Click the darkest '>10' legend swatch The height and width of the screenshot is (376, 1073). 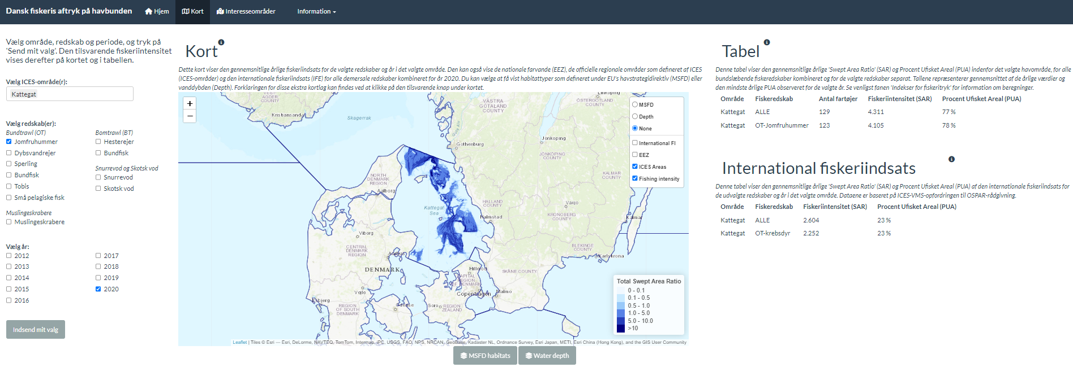(621, 328)
